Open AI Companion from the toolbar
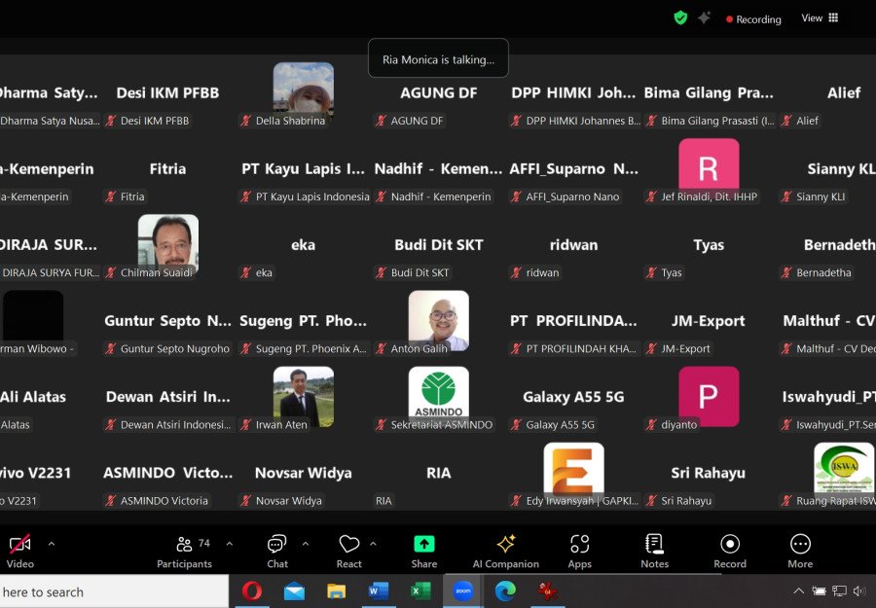 point(505,550)
